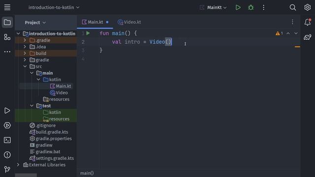
Task: Click the warning indicator in editor
Action: tap(279, 33)
